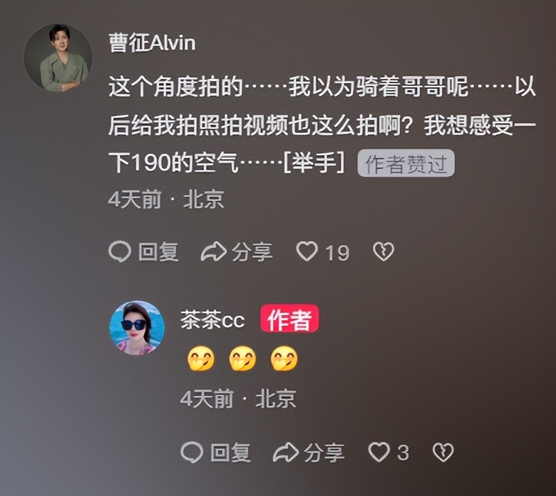Image resolution: width=556 pixels, height=496 pixels.
Task: Open 曹征Alvin's profile avatar
Action: [x=58, y=57]
